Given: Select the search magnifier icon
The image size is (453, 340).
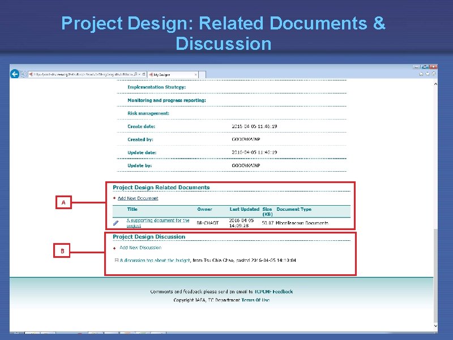Looking at the screenshot, I should click(135, 74).
